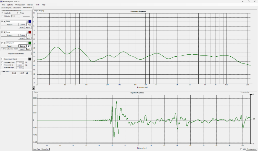258x151 pixels.
Task: Open the Help menu
Action: 44,5
